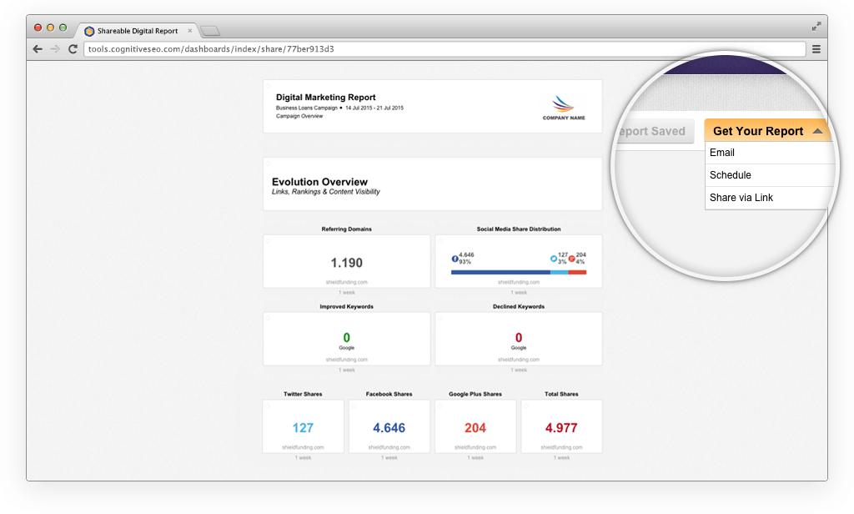This screenshot has height=514, width=854.
Task: Open a new browser tab
Action: click(x=210, y=31)
